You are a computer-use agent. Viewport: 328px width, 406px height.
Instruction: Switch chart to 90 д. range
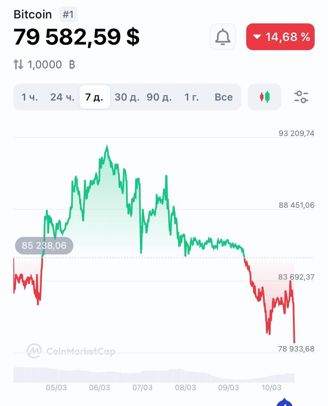tap(159, 97)
